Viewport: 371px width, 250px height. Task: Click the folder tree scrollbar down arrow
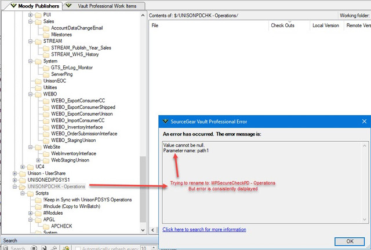click(x=143, y=230)
